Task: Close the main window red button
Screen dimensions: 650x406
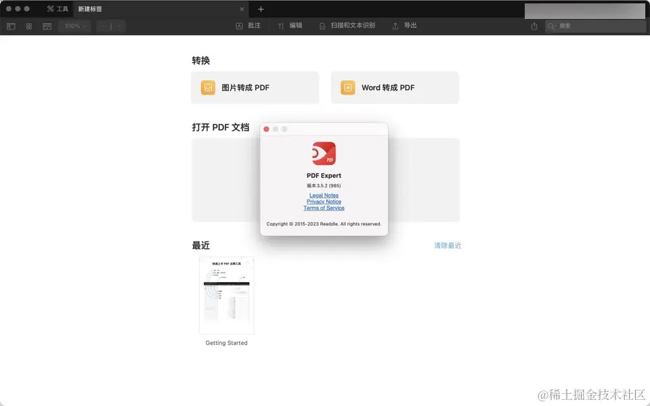Action: pos(9,9)
